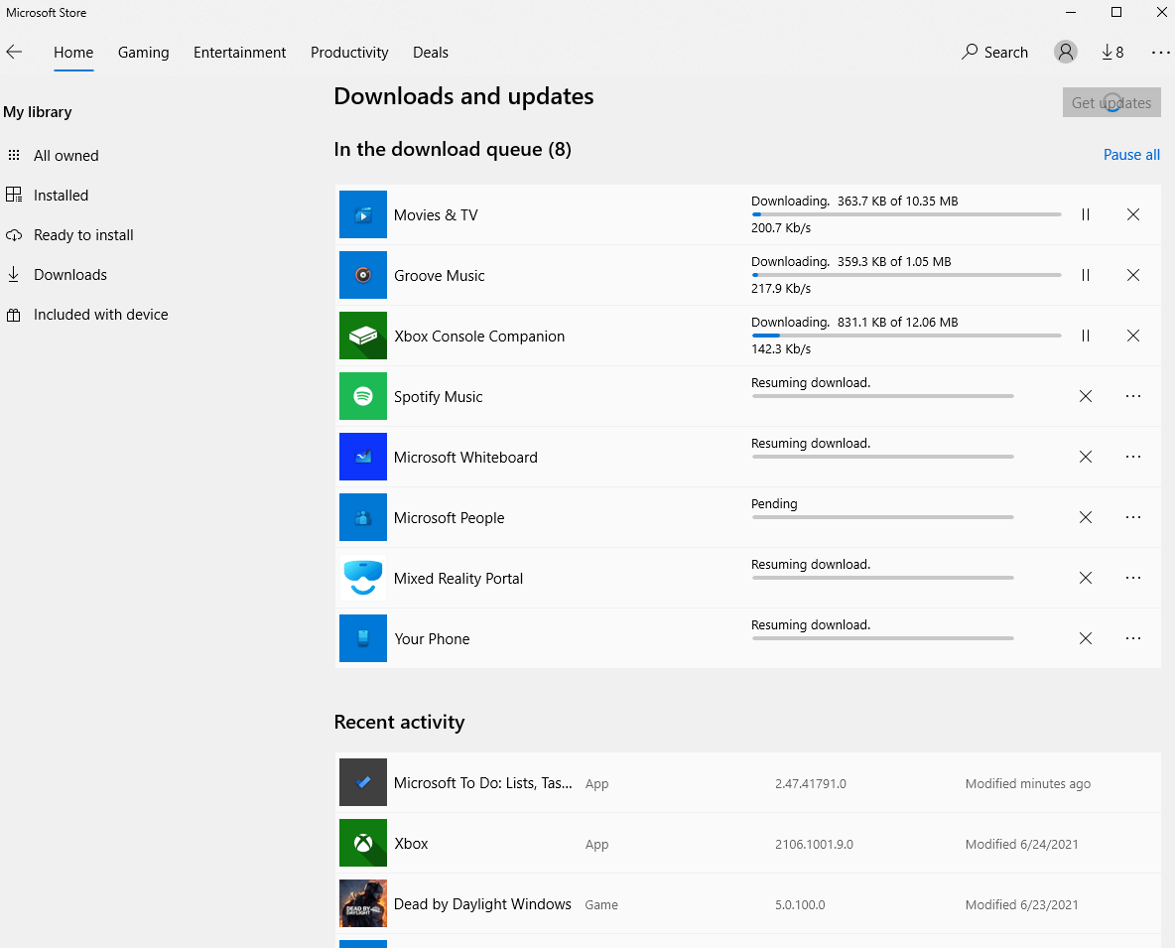Cancel the Xbox Console Companion download
This screenshot has height=948, width=1175.
tap(1133, 336)
